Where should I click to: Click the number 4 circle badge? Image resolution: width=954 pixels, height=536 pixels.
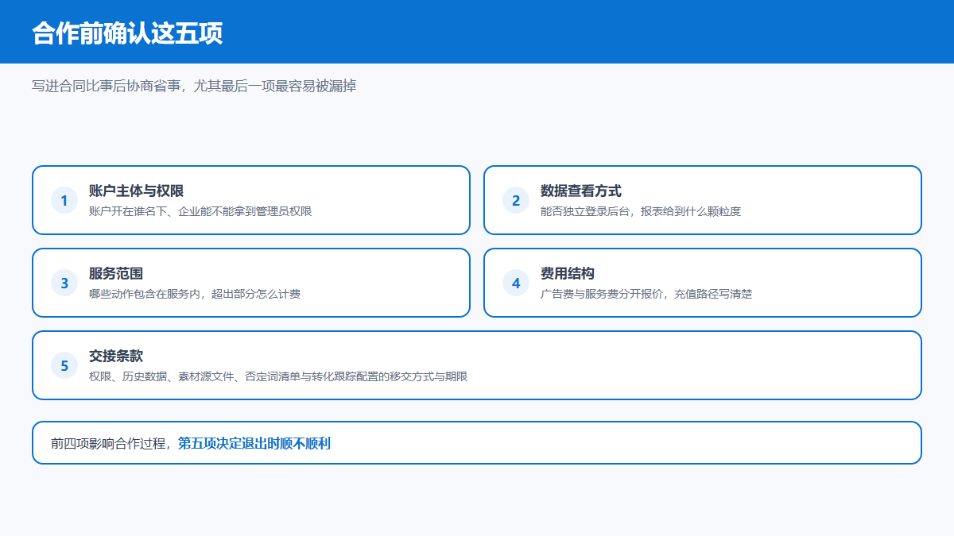516,283
